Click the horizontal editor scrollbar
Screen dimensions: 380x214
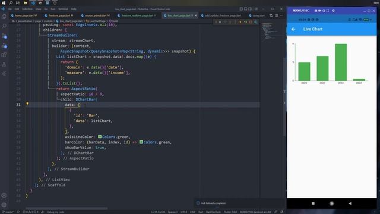click(x=66, y=208)
